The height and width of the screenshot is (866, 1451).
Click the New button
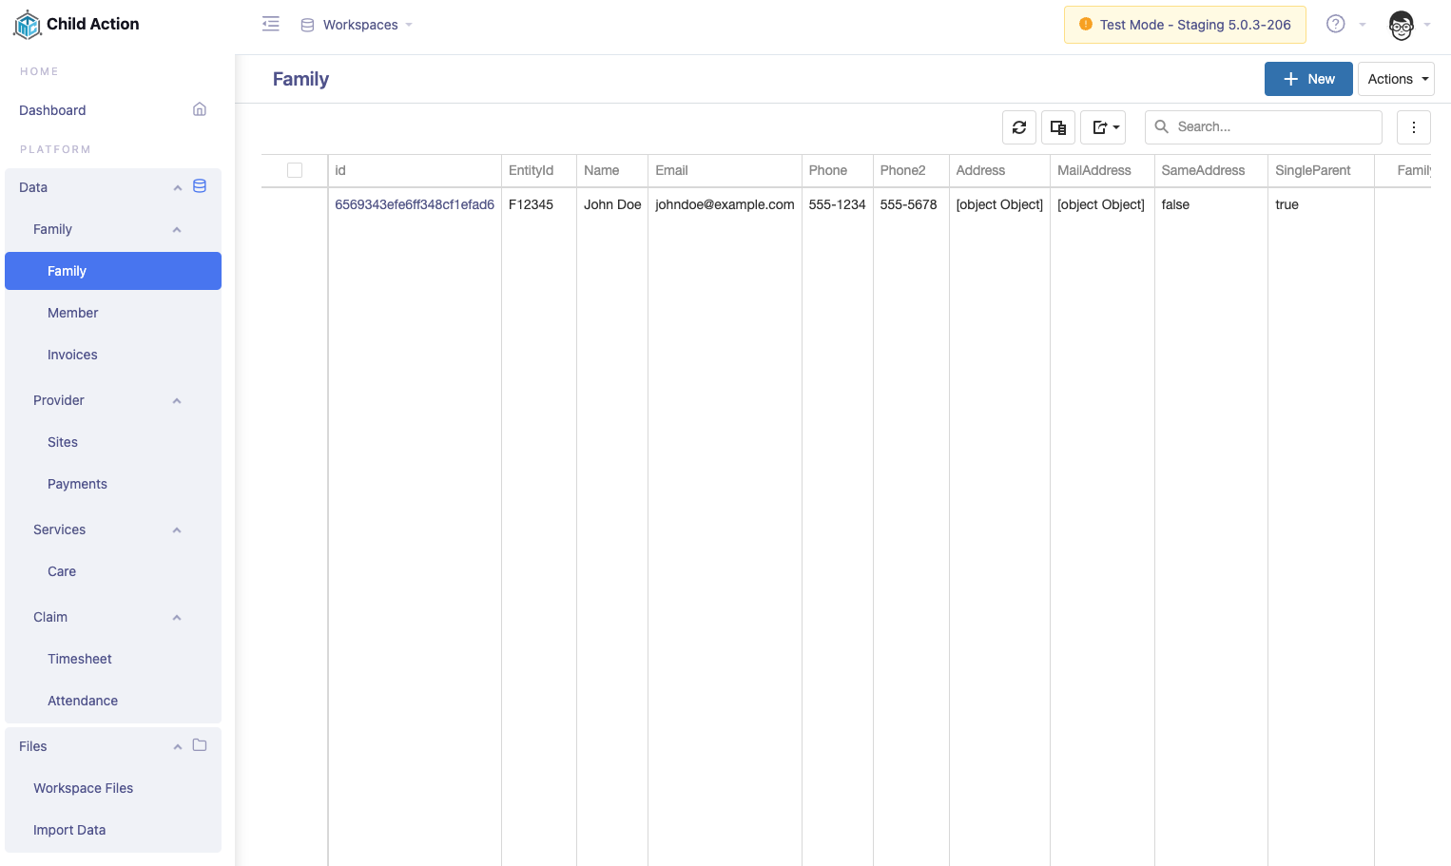click(x=1308, y=79)
